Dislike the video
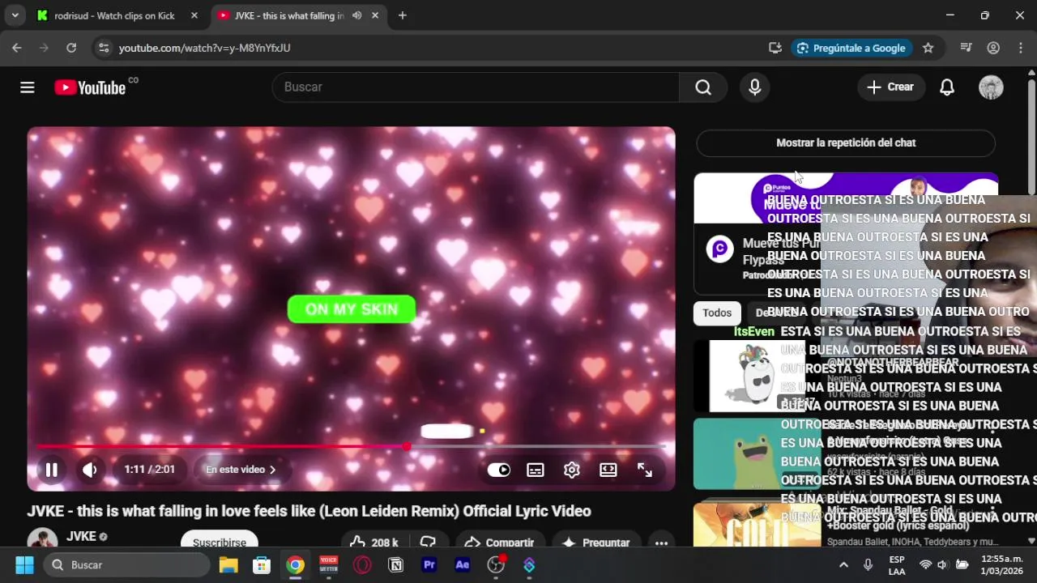The height and width of the screenshot is (583, 1037). [x=429, y=543]
